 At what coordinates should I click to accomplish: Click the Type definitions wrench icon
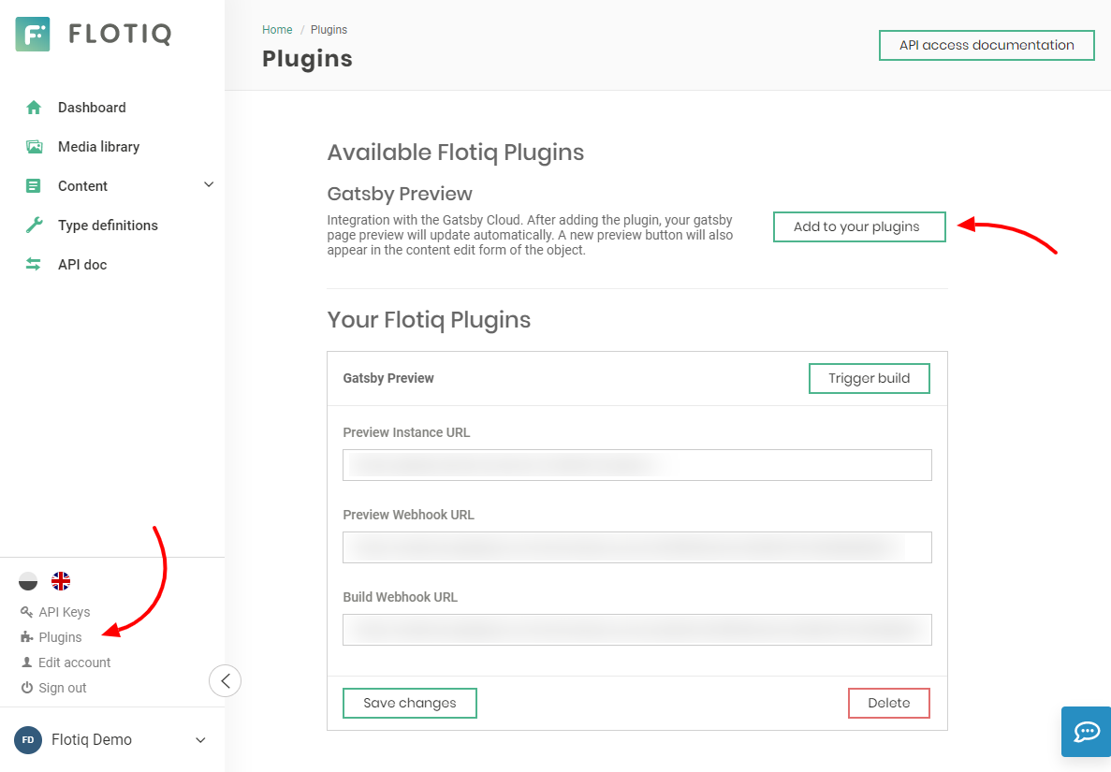pos(34,226)
